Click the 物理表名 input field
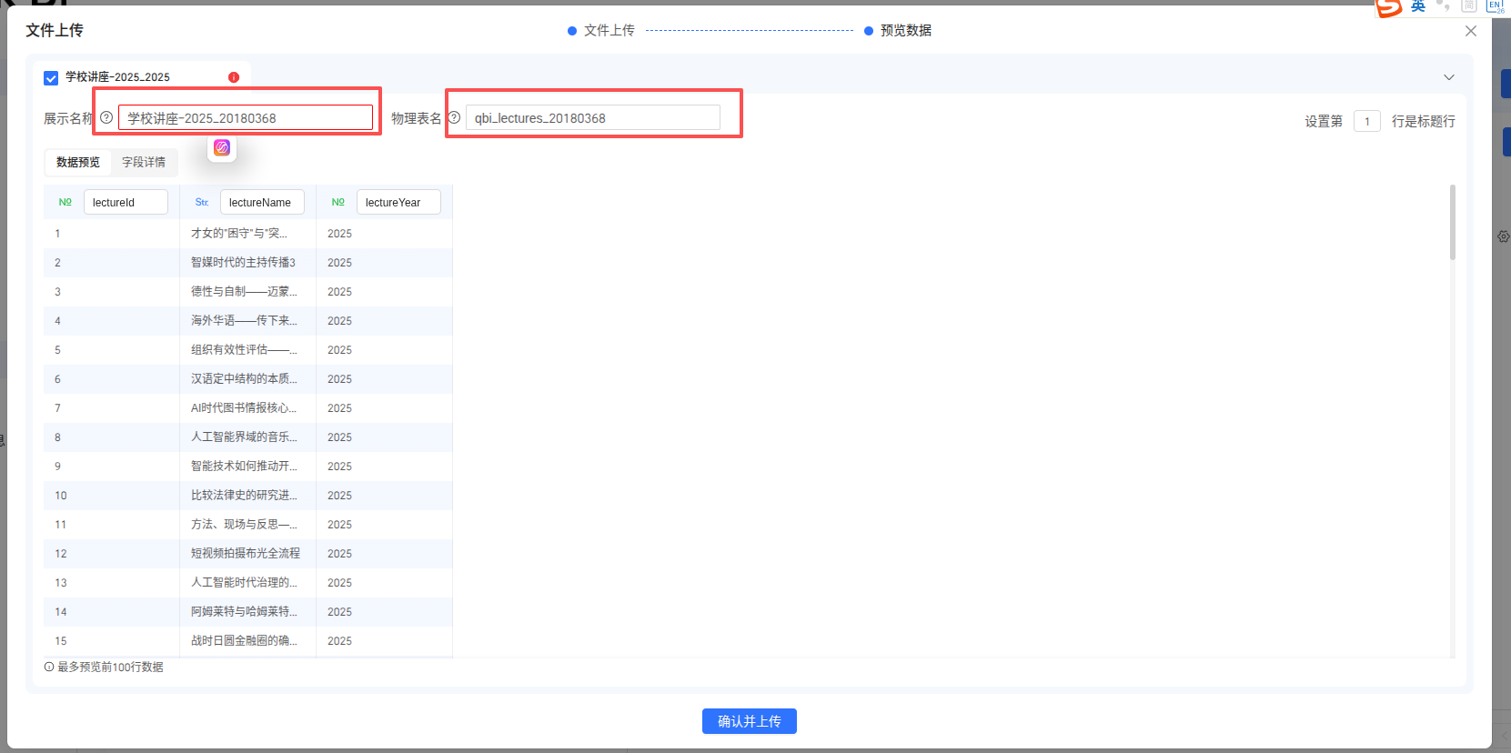This screenshot has width=1511, height=753. pos(592,118)
